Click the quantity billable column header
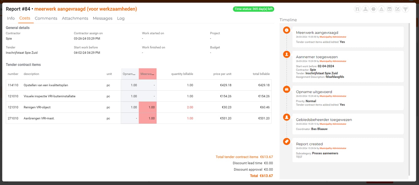The width and height of the screenshot is (419, 185). coord(182,74)
